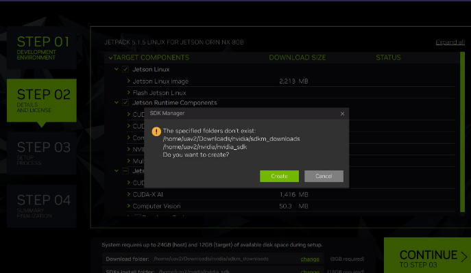Click 'Do you want to create?' text
This screenshot has width=471, height=273.
[x=196, y=155]
